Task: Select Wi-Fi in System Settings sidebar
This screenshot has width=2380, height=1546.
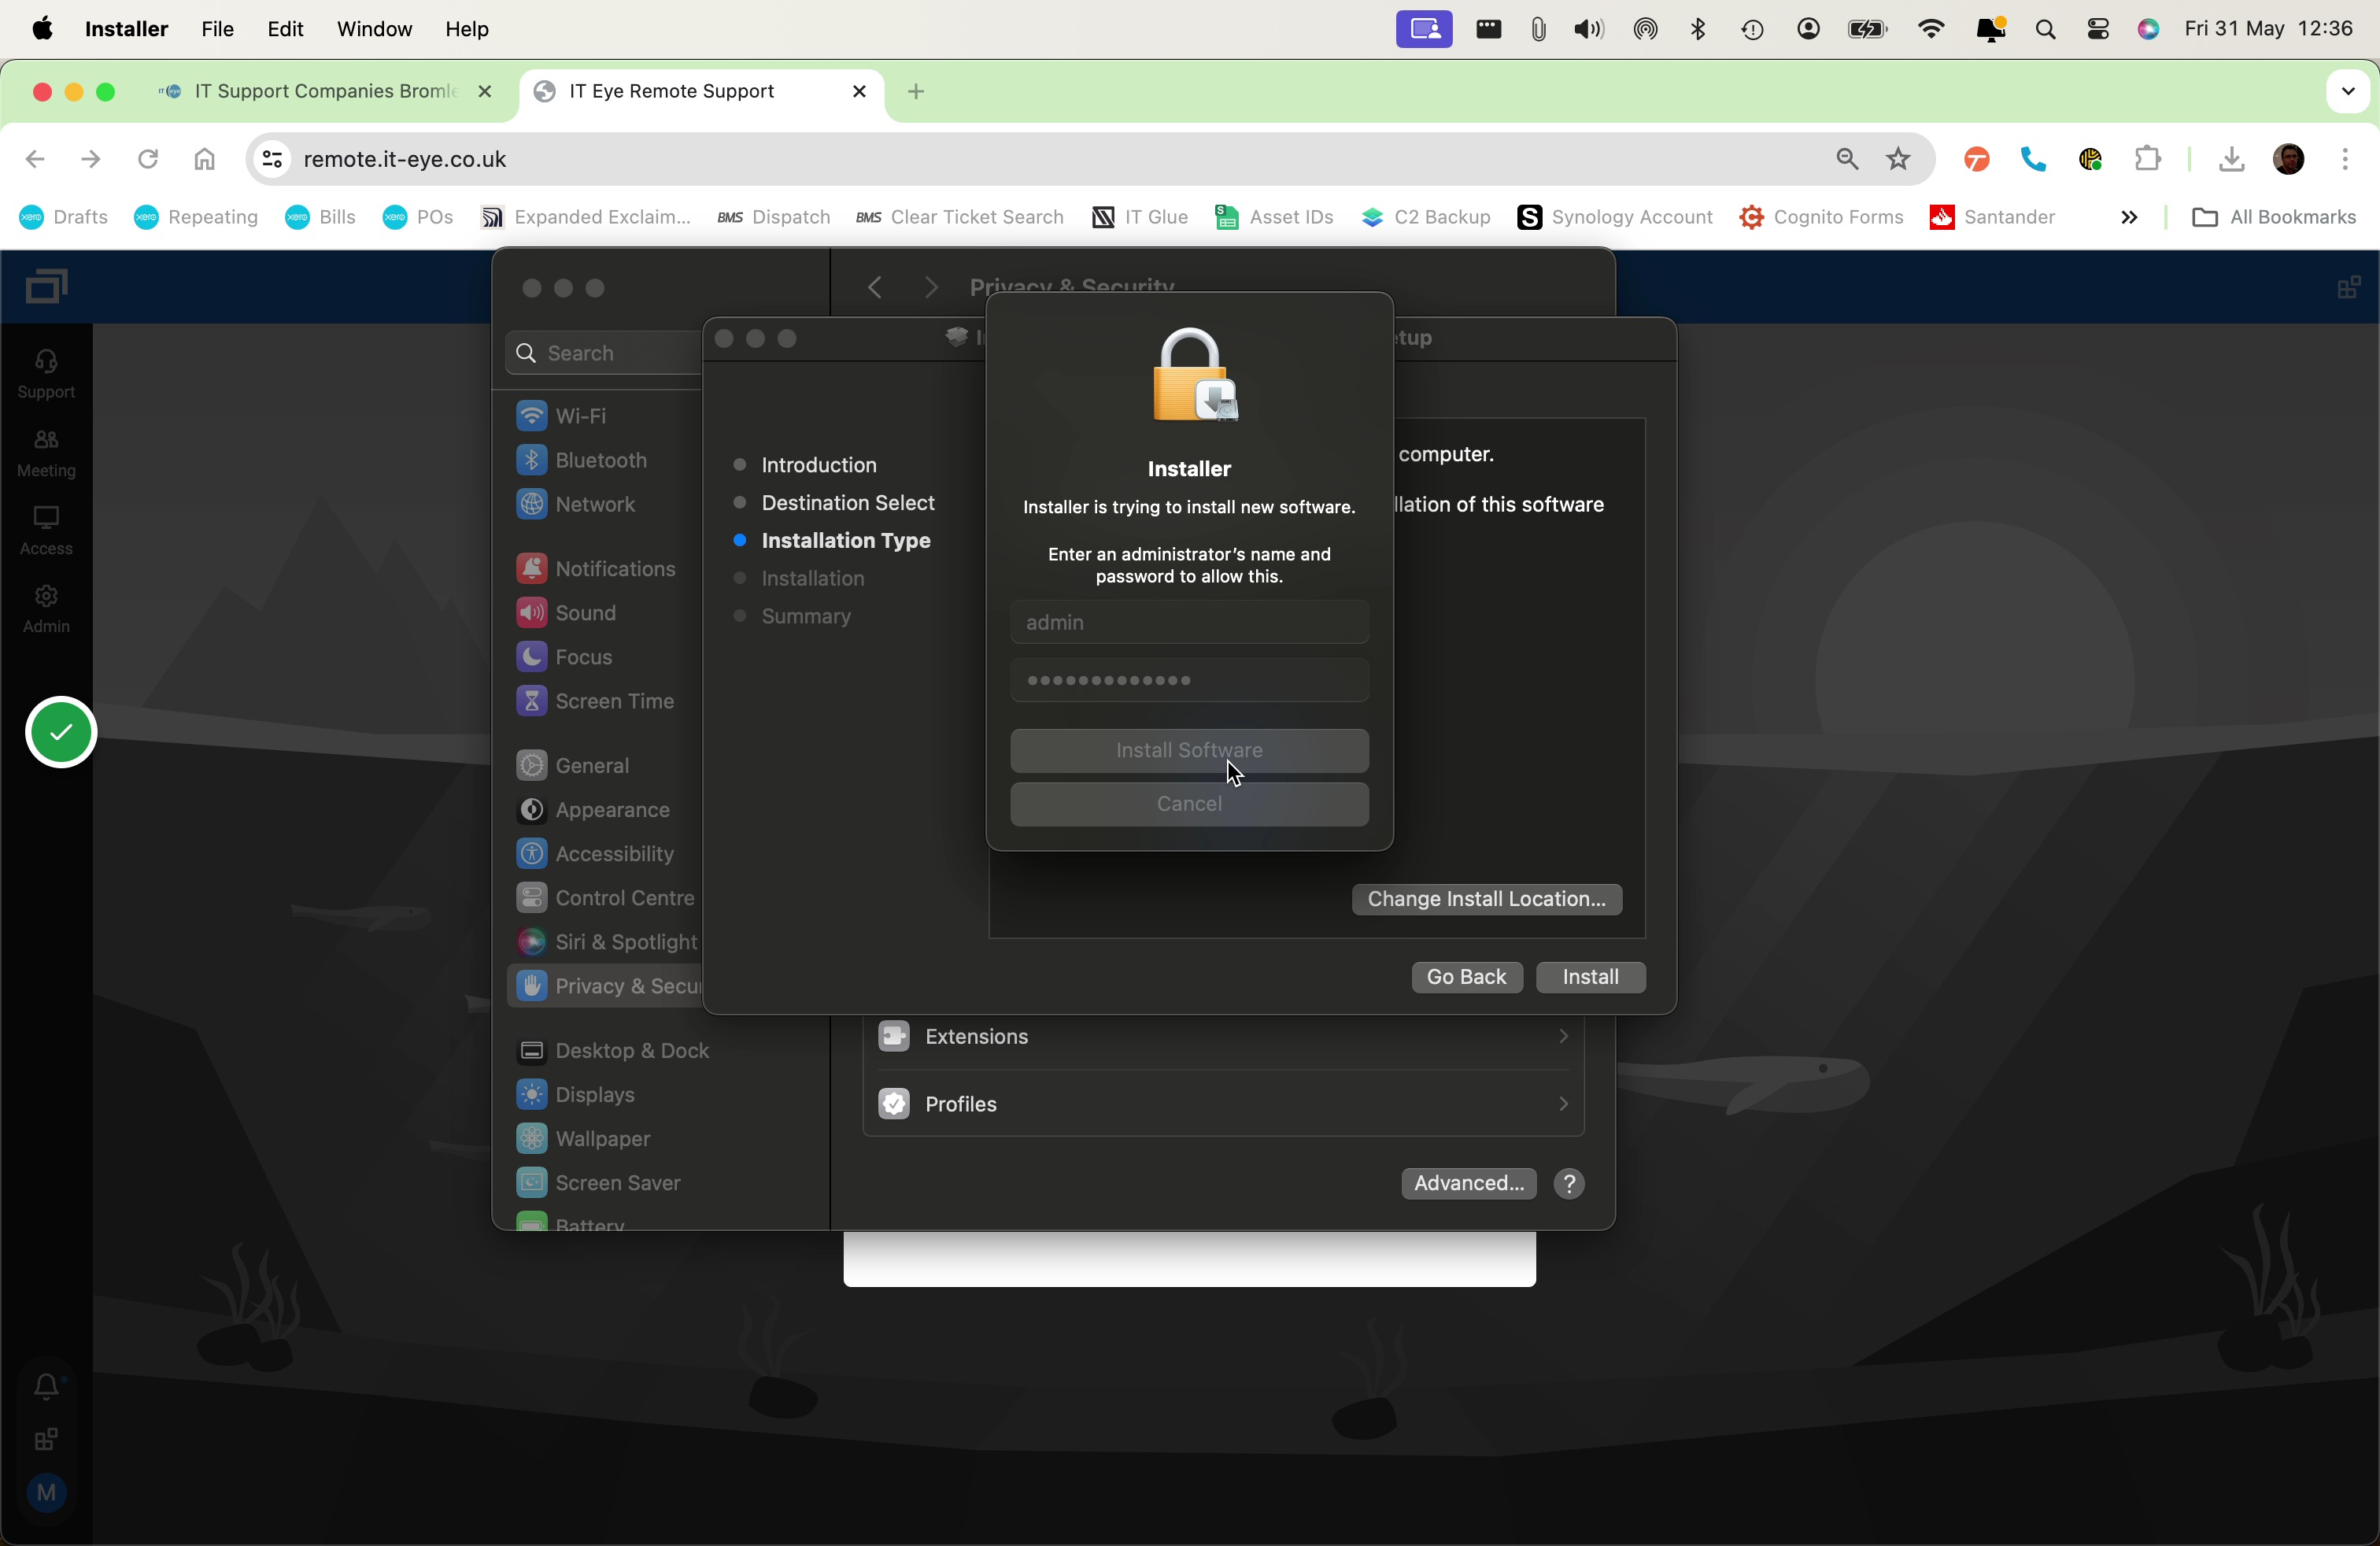Action: tap(562, 415)
